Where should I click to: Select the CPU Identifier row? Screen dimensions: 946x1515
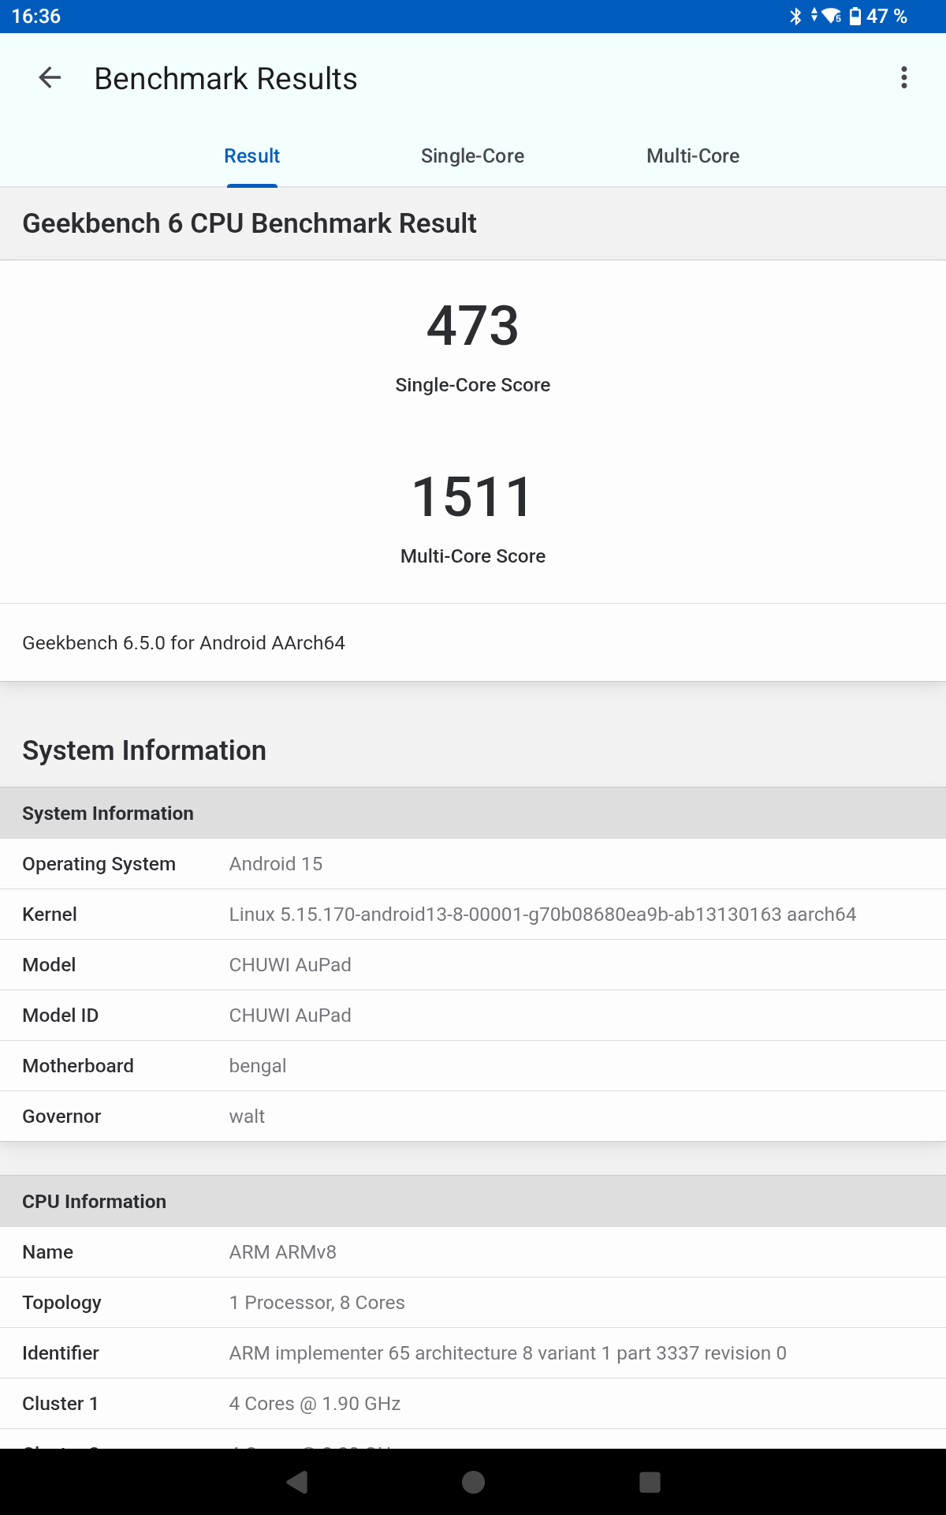pos(473,1353)
